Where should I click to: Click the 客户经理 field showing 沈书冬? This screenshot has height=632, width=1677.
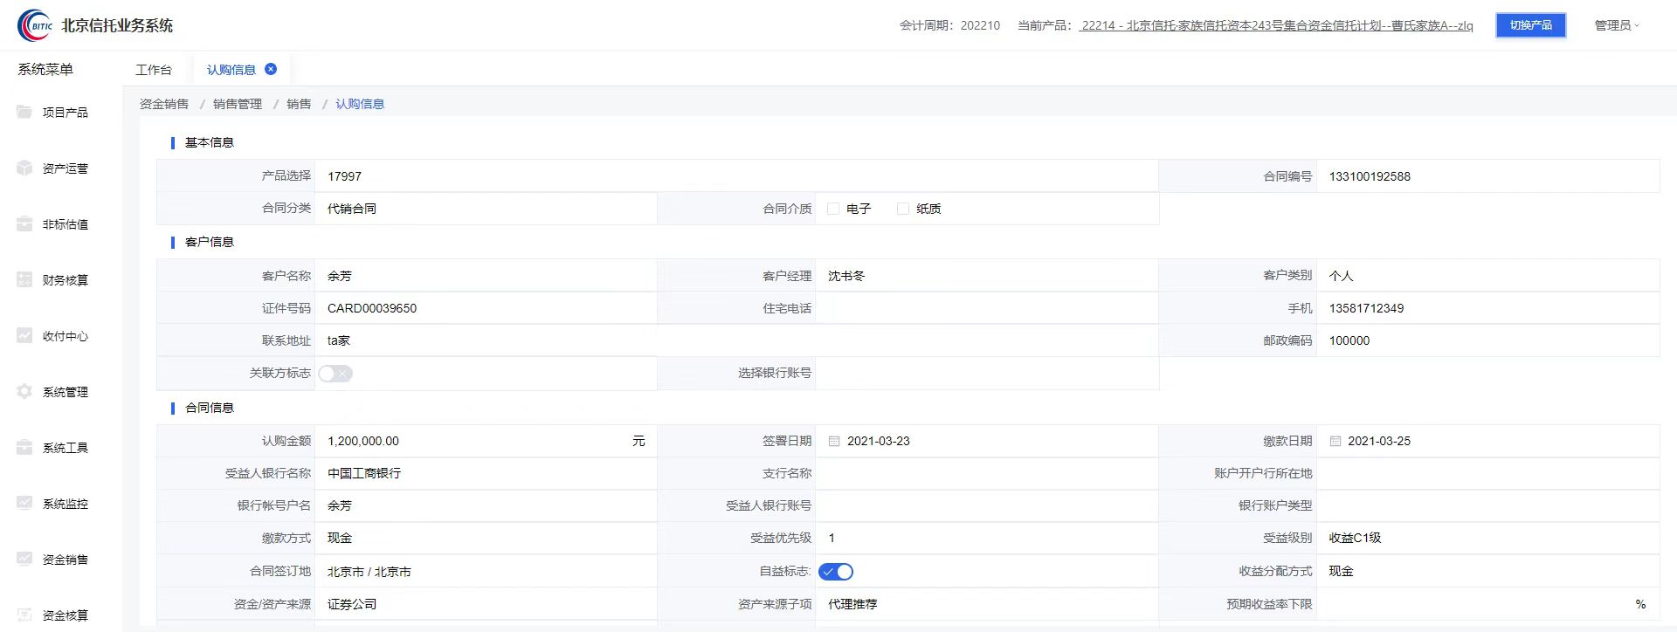pyautogui.click(x=987, y=276)
